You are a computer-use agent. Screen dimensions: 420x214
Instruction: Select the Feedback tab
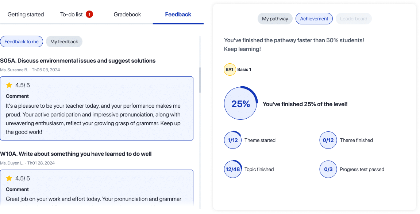[x=178, y=15]
